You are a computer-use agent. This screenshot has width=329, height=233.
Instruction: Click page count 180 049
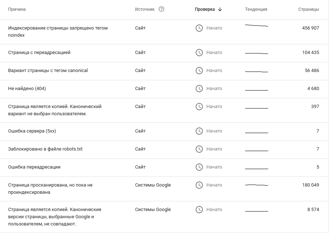click(x=310, y=185)
